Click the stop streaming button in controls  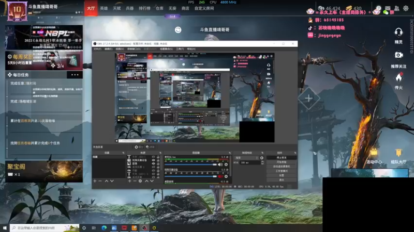click(x=282, y=158)
